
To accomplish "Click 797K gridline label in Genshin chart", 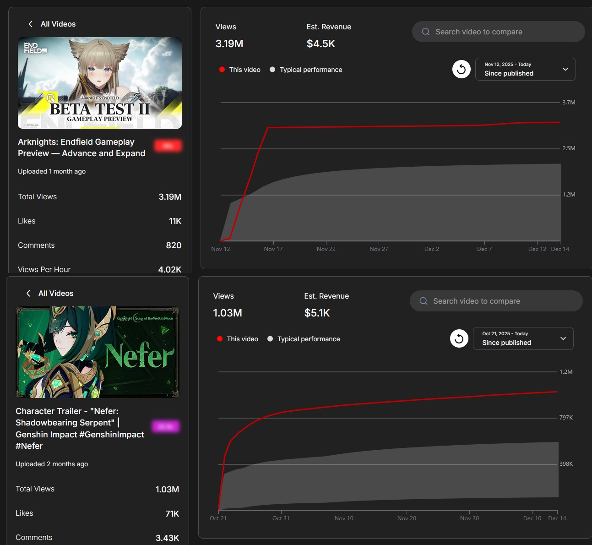I will coord(566,417).
